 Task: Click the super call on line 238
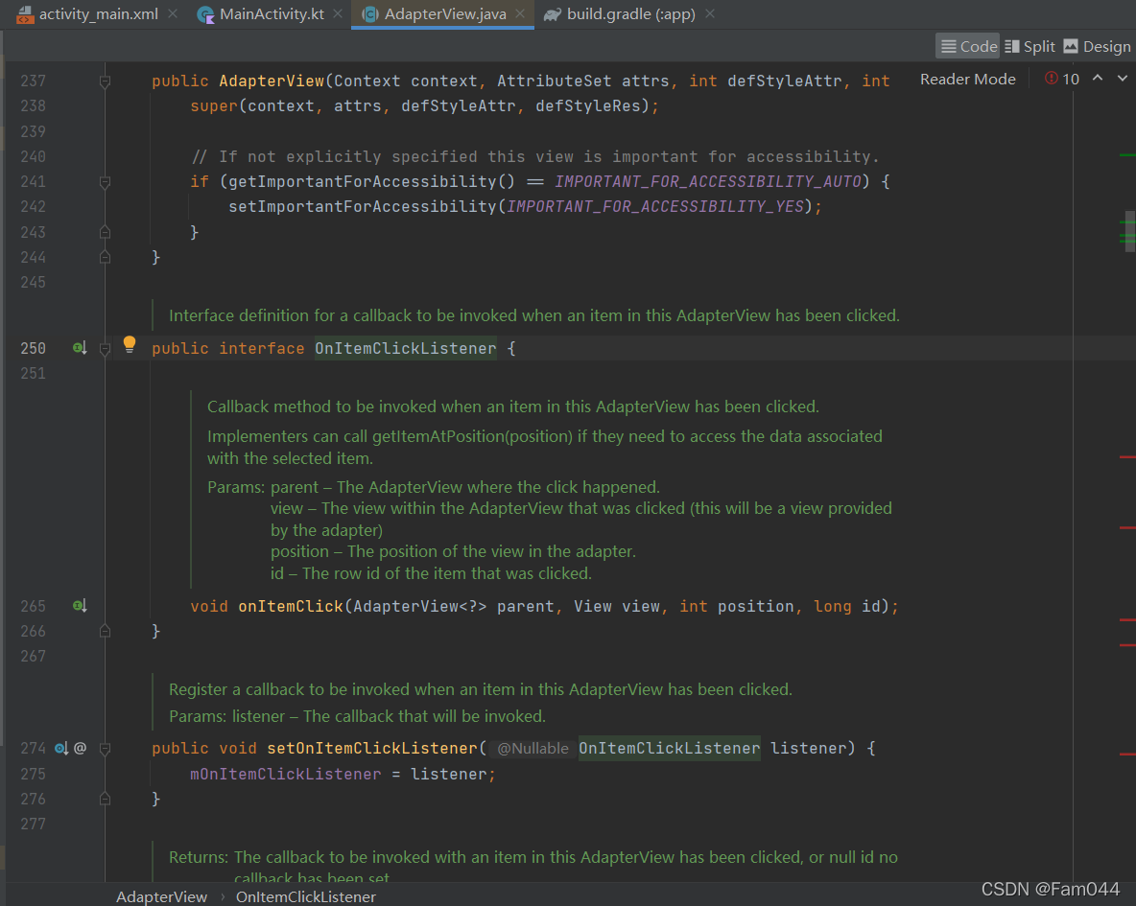tap(214, 105)
